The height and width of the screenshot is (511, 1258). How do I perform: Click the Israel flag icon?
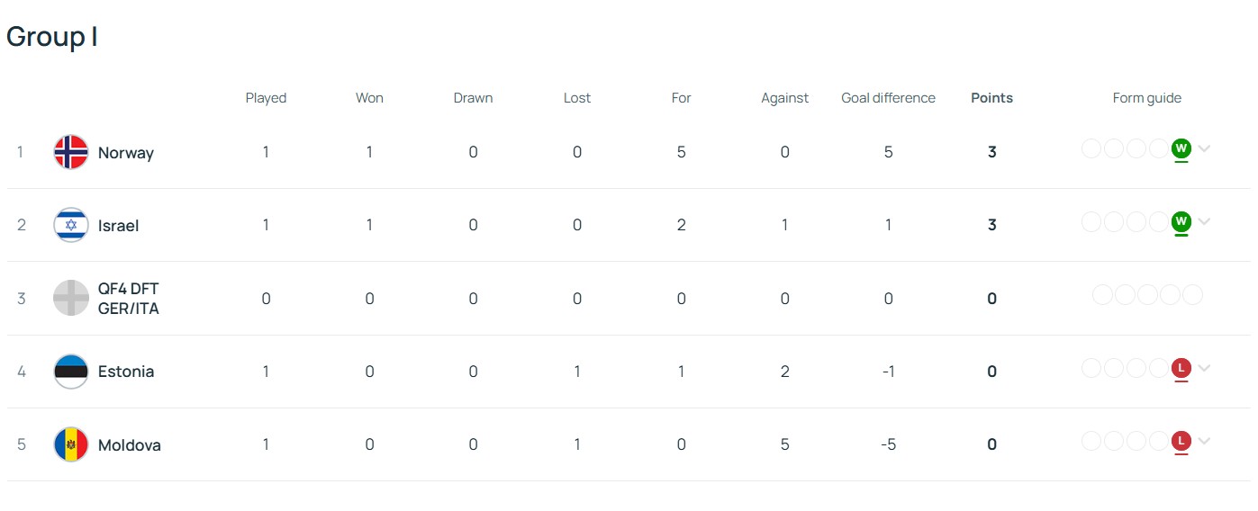(71, 225)
